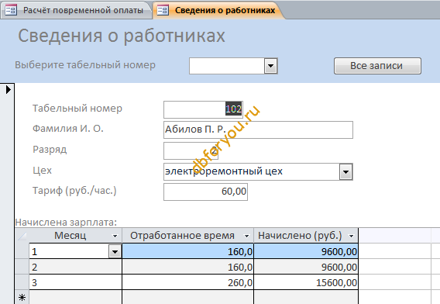Click the Выберите табельный номер label

tap(85, 65)
